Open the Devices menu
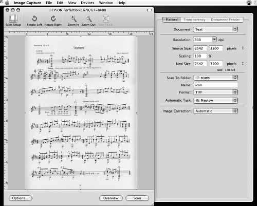The width and height of the screenshot is (257, 206). (x=87, y=3)
